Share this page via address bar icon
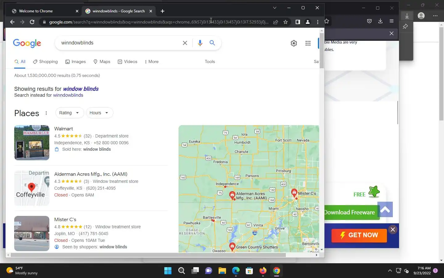Viewport: 444px width, 278px height. click(x=276, y=22)
